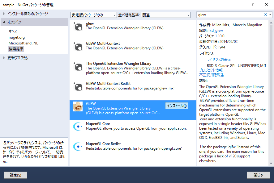274x183 pixels.
Task: Click BSD-3-Clause,GPL-UNSPECIFIED,MIT license text
Action: click(237, 66)
